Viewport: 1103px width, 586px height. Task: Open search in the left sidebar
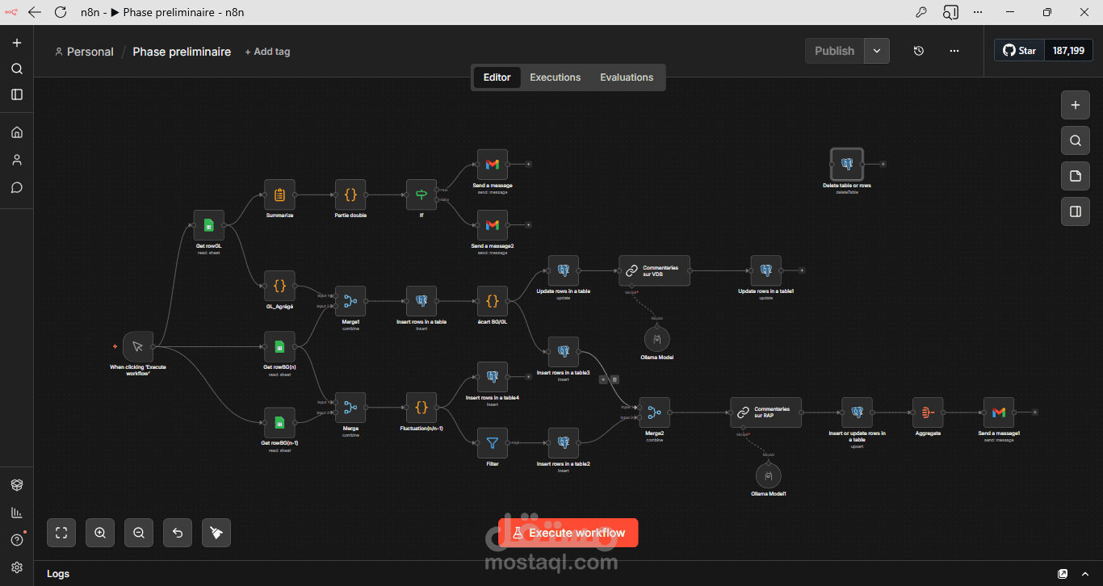click(x=17, y=69)
